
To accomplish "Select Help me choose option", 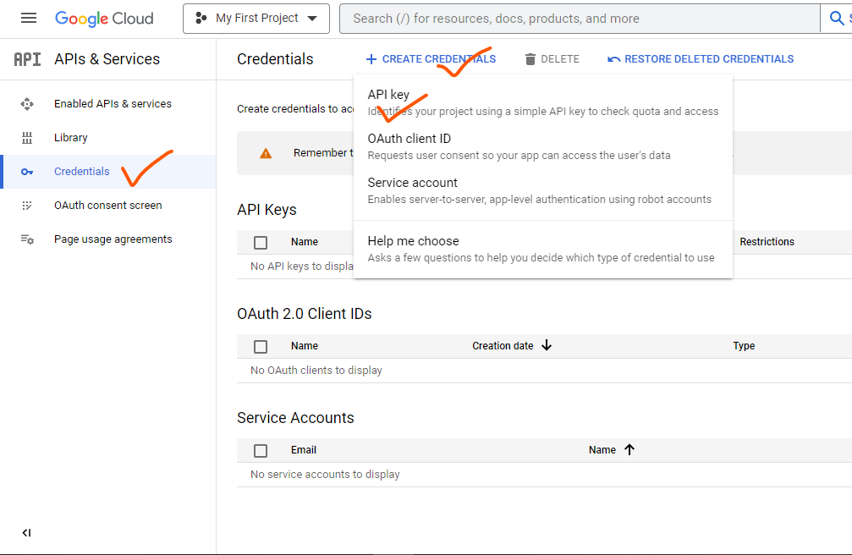I will coord(543,249).
